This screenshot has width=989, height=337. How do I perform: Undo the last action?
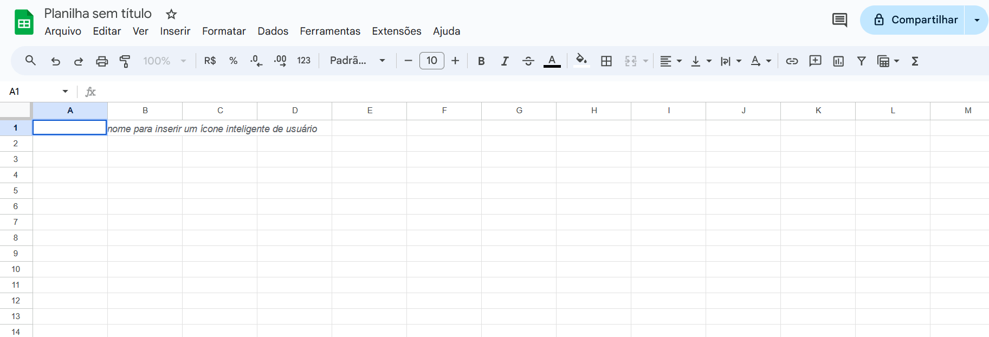55,61
